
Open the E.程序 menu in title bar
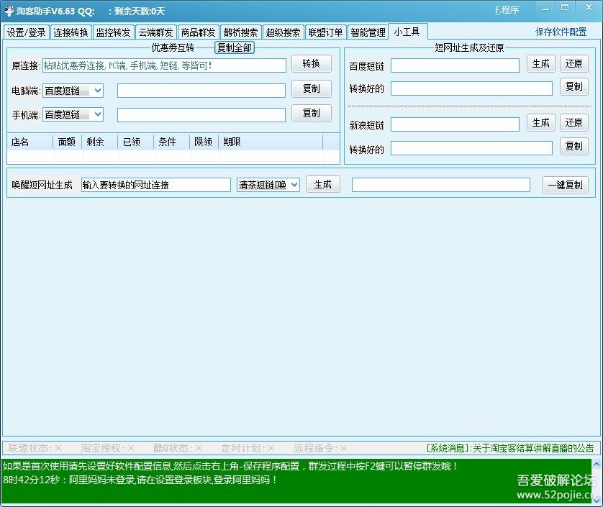coord(507,10)
